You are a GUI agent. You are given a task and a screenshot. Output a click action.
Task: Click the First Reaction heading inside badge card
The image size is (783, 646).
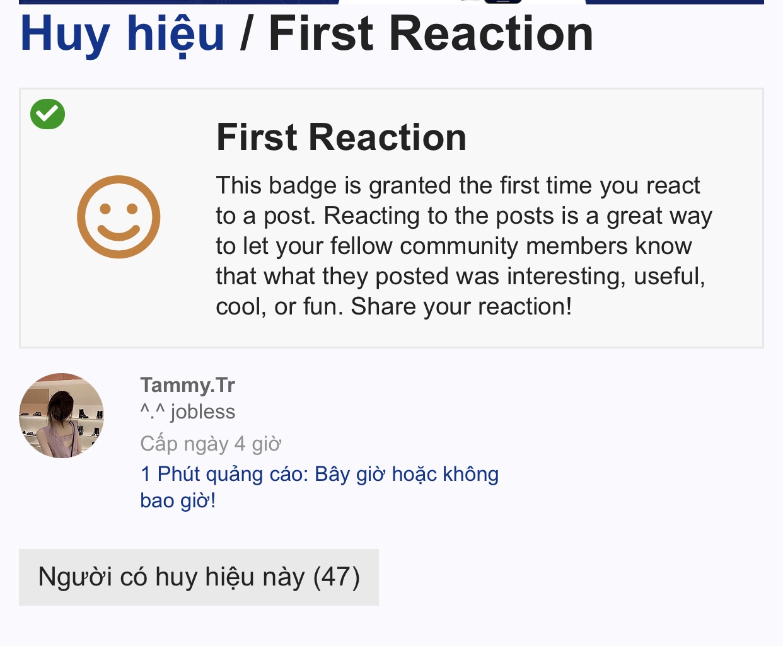pos(341,137)
